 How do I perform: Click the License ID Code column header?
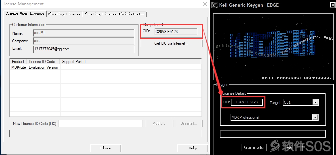(x=44, y=61)
